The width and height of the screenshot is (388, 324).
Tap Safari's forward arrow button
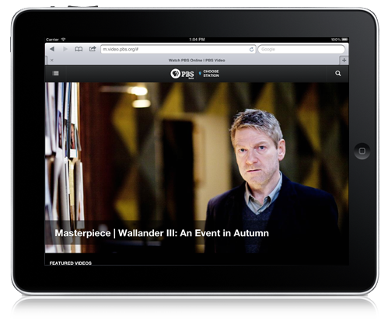click(65, 49)
